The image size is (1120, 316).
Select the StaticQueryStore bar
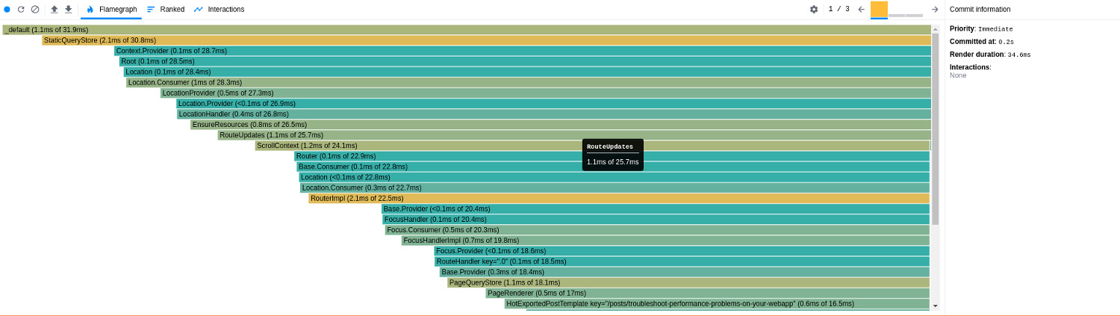[x=487, y=40]
